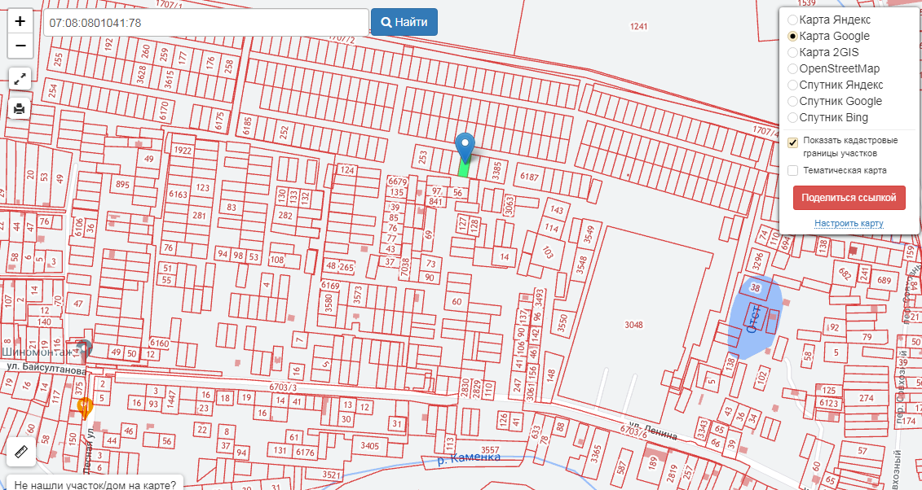
Task: Click the orange food place marker
Action: [86, 406]
